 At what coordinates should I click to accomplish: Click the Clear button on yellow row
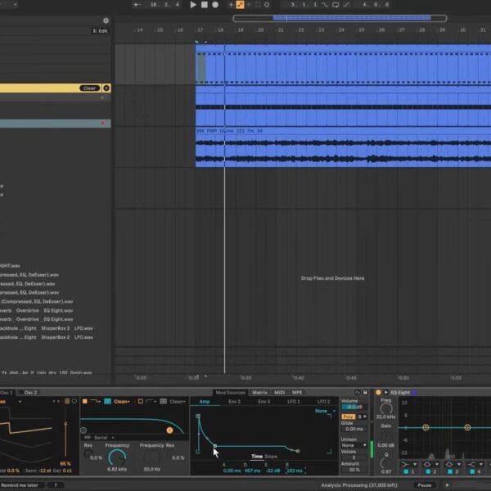click(x=89, y=88)
